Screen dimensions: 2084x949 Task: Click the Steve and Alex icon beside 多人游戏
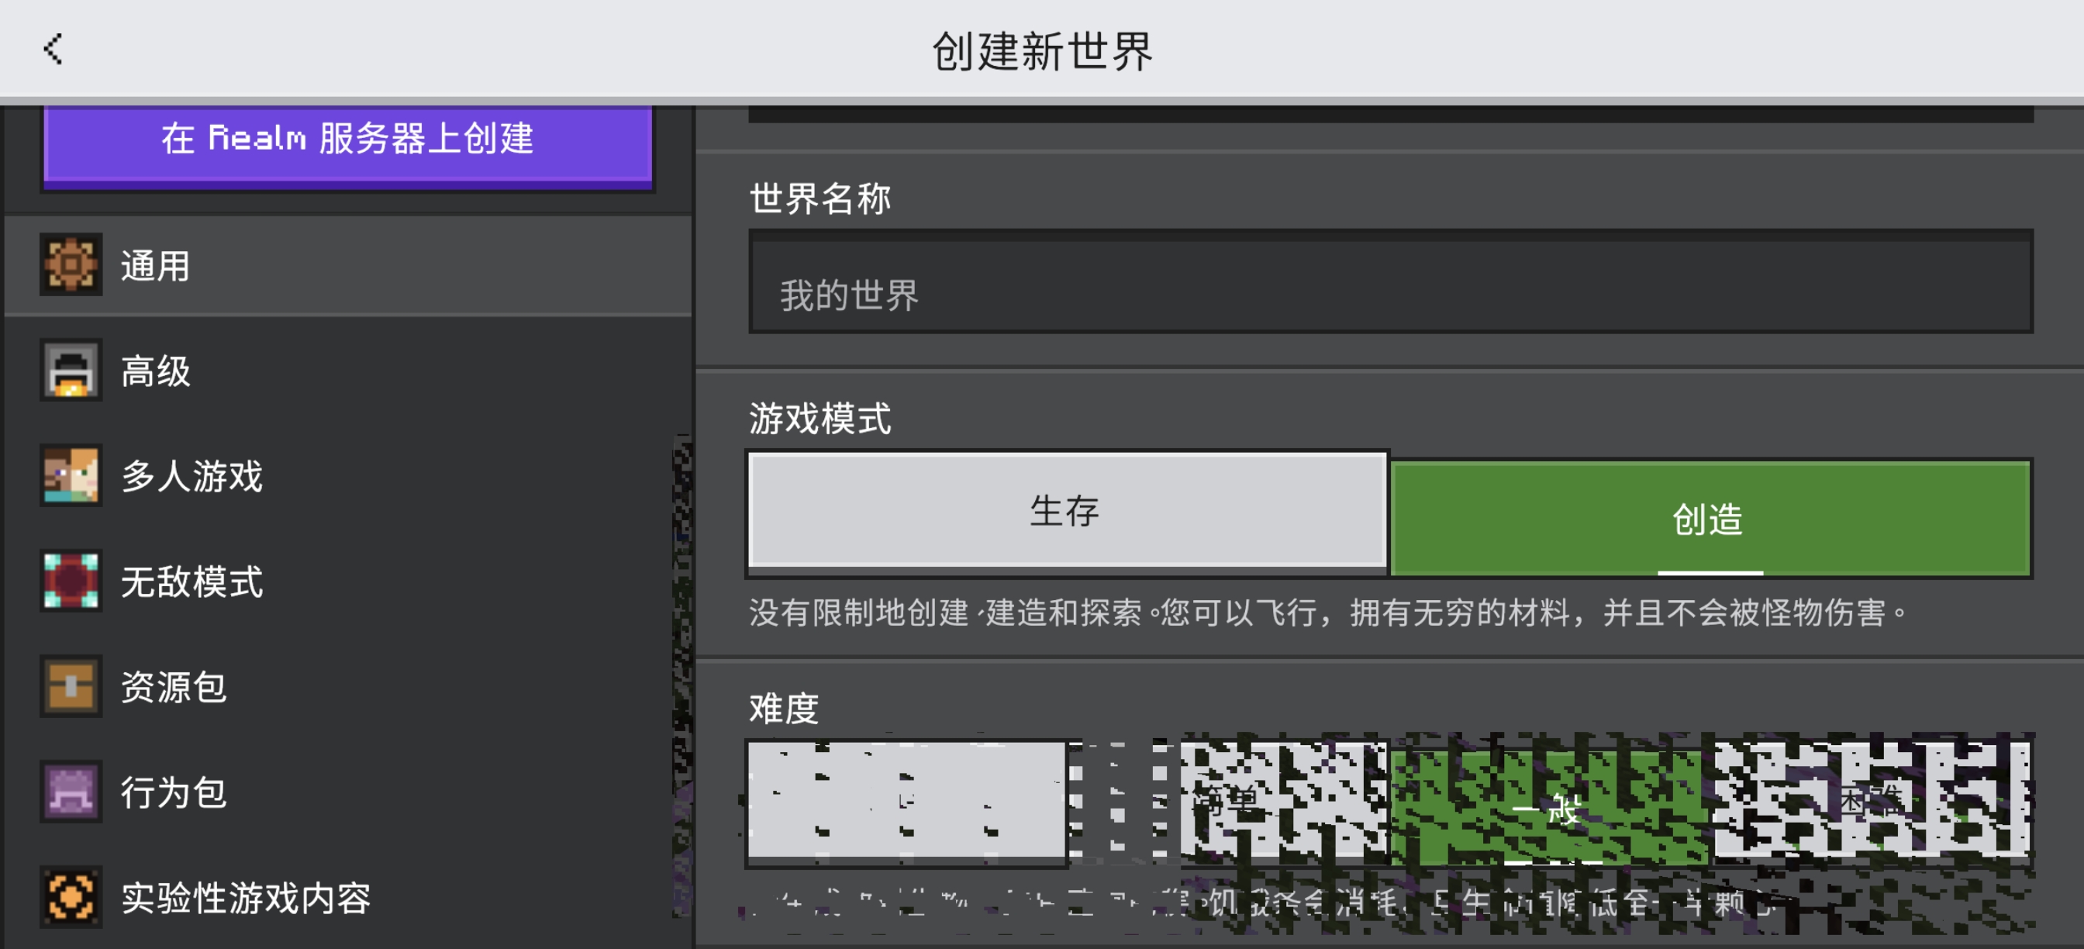click(x=71, y=476)
